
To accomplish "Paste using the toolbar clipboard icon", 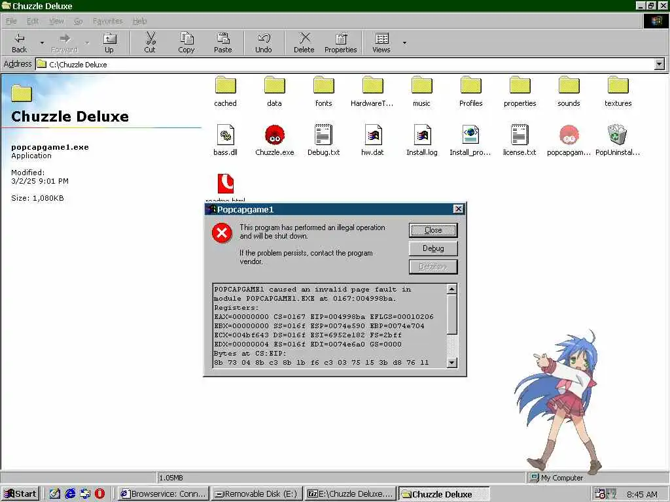I will click(222, 42).
